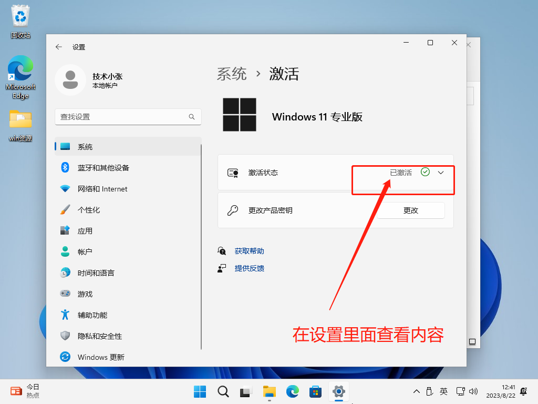Open 帐户 settings
Screen dimensions: 538x404
[x=128, y=252]
